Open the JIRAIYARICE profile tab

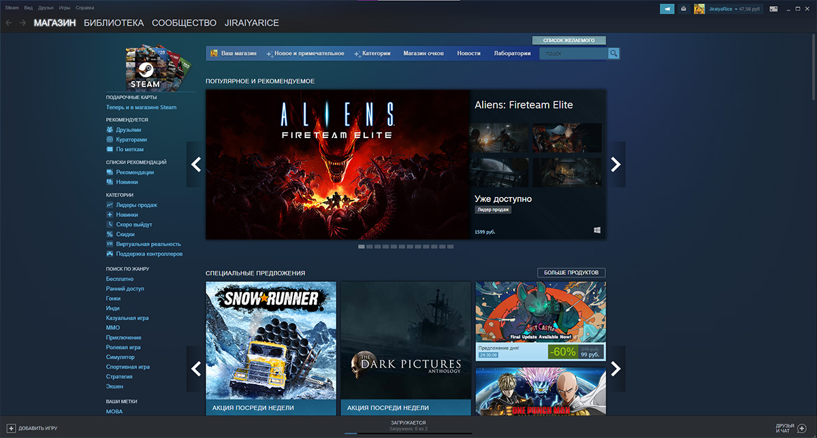pyautogui.click(x=252, y=23)
